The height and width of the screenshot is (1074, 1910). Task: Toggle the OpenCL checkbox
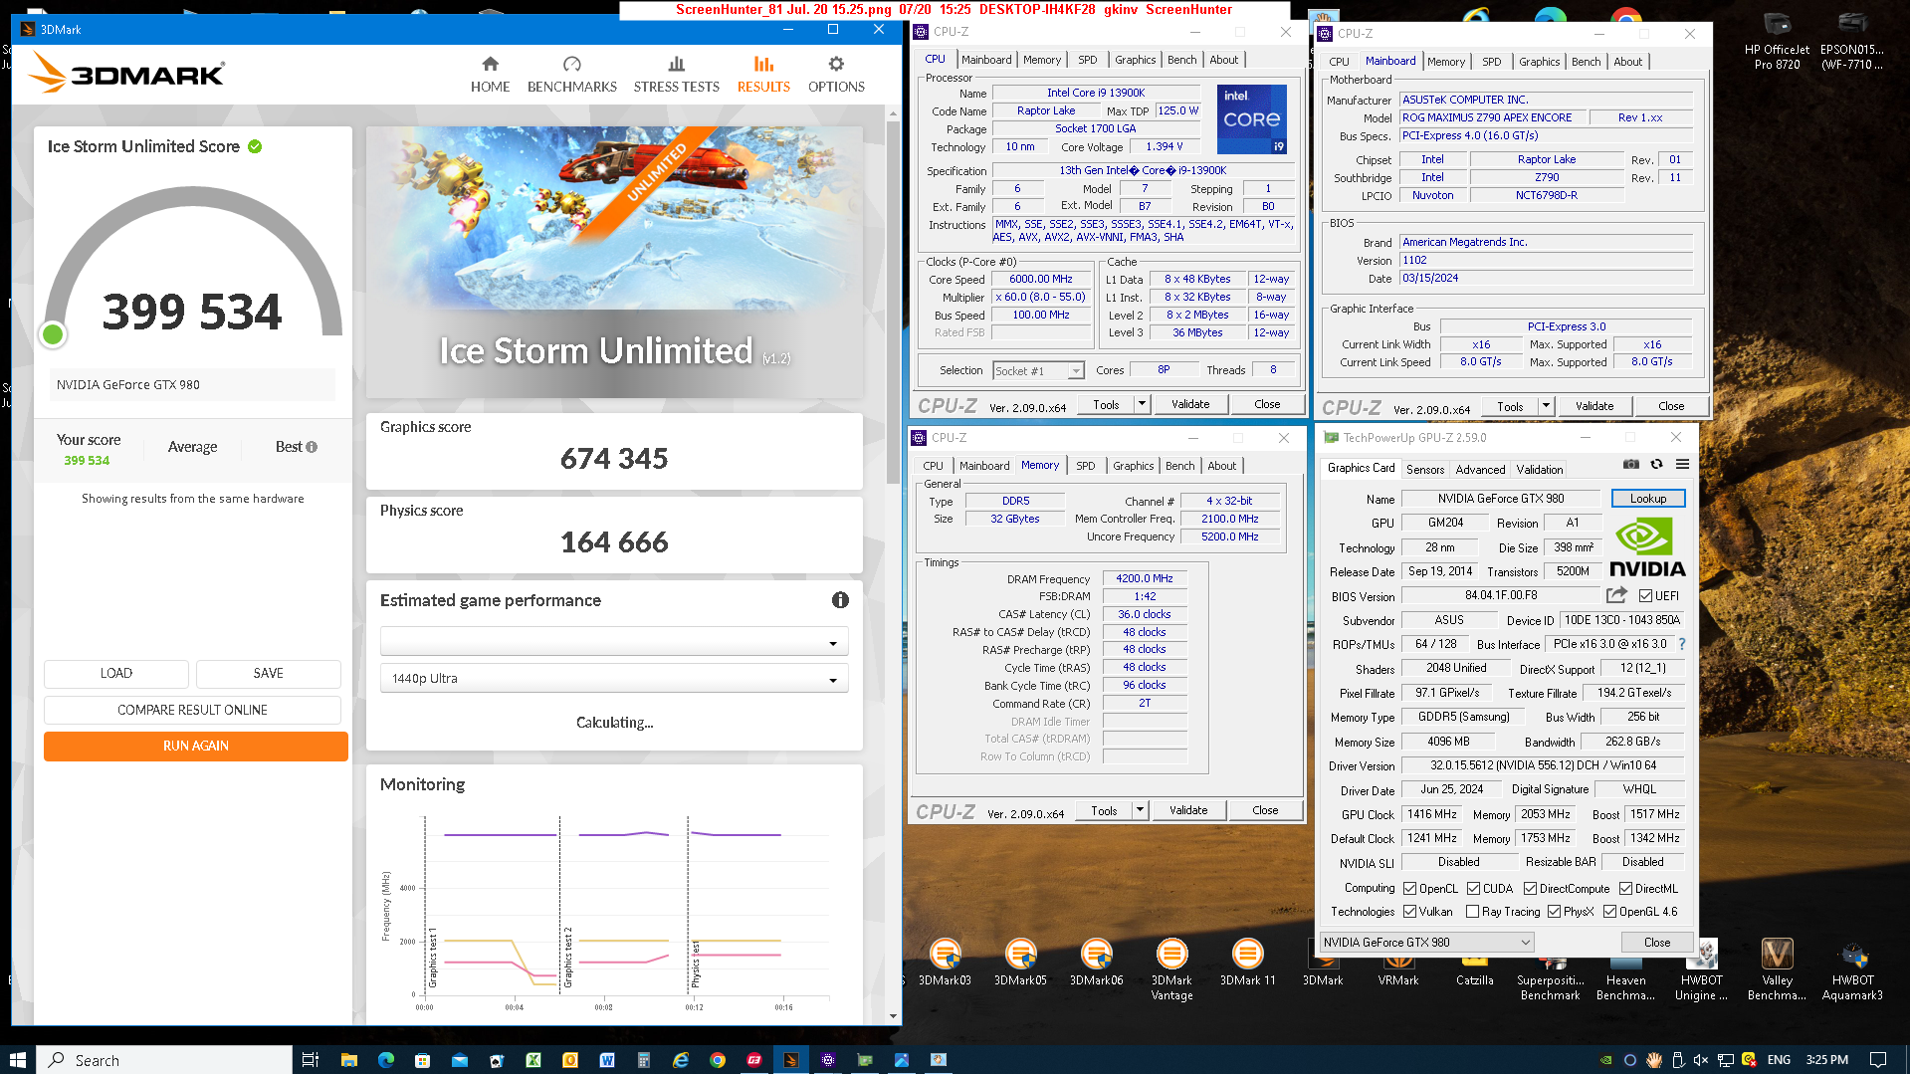[x=1409, y=888]
